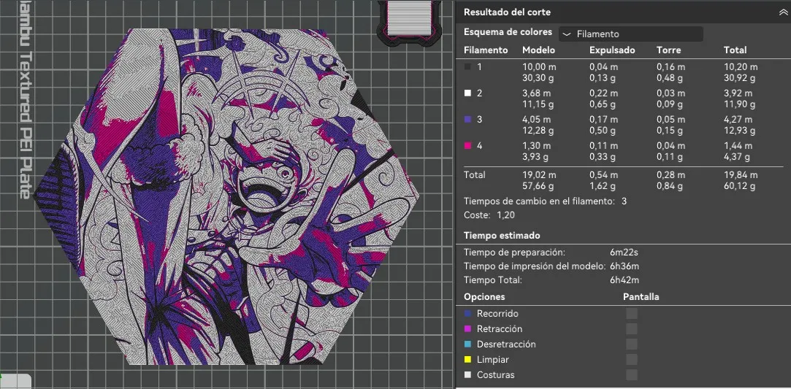Viewport: 791px width, 389px height.
Task: Toggle Desretracción display checkbox
Action: coord(632,344)
